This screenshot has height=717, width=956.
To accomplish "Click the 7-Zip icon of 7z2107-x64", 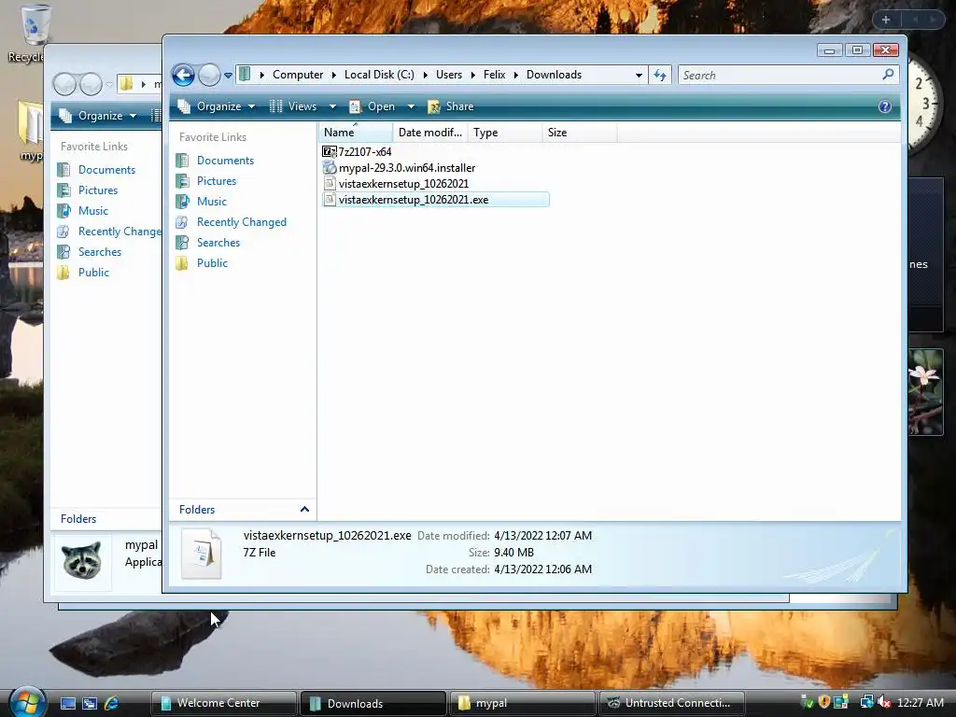I will pos(330,152).
